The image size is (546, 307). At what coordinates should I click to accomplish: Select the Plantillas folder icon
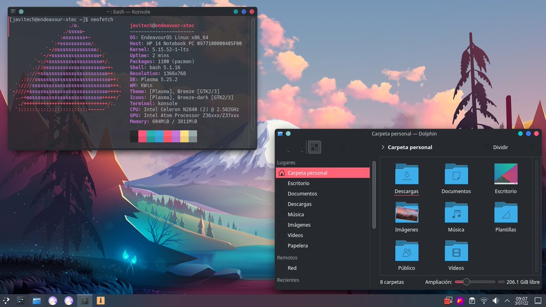(506, 212)
